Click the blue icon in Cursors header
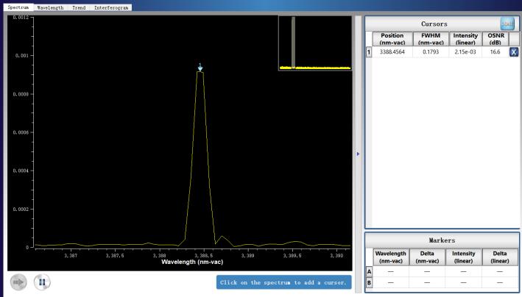This screenshot has height=297, width=522. pyautogui.click(x=508, y=24)
